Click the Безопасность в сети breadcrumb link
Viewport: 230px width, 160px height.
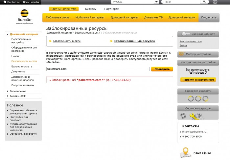pos(87,33)
